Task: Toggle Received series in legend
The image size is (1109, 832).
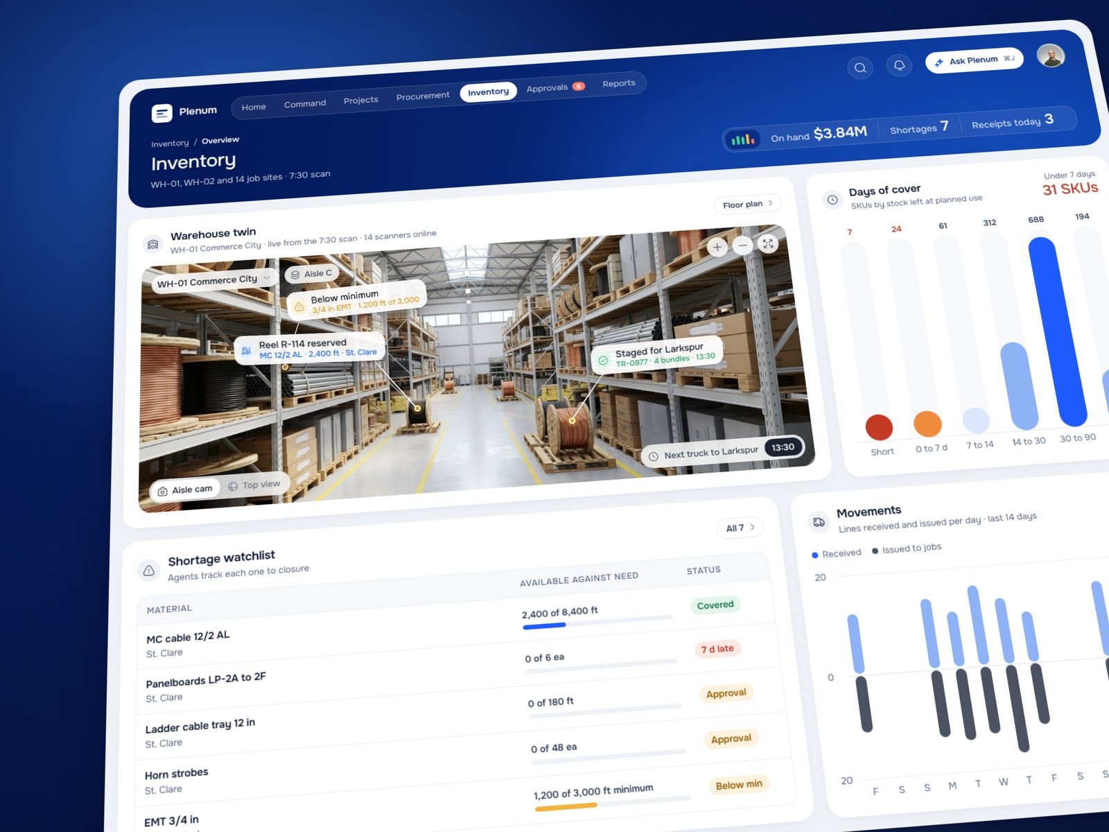Action: (x=837, y=553)
